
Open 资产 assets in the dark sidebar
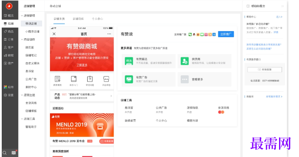click(x=9, y=63)
